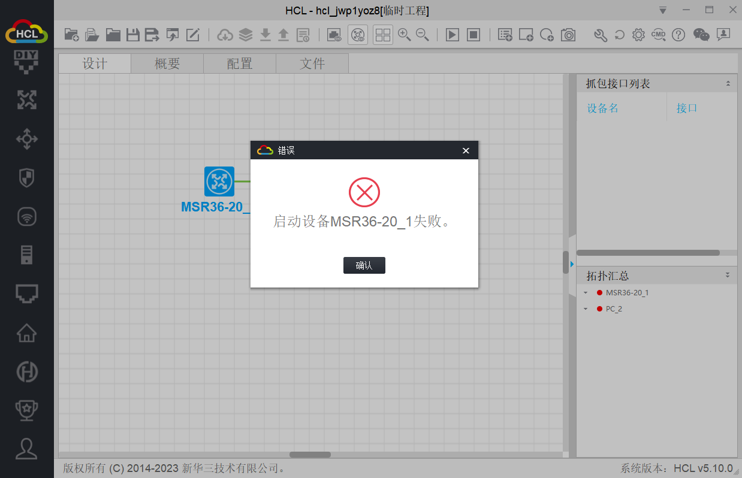Collapse the 拓扑汇总 panel arrow

coord(728,276)
